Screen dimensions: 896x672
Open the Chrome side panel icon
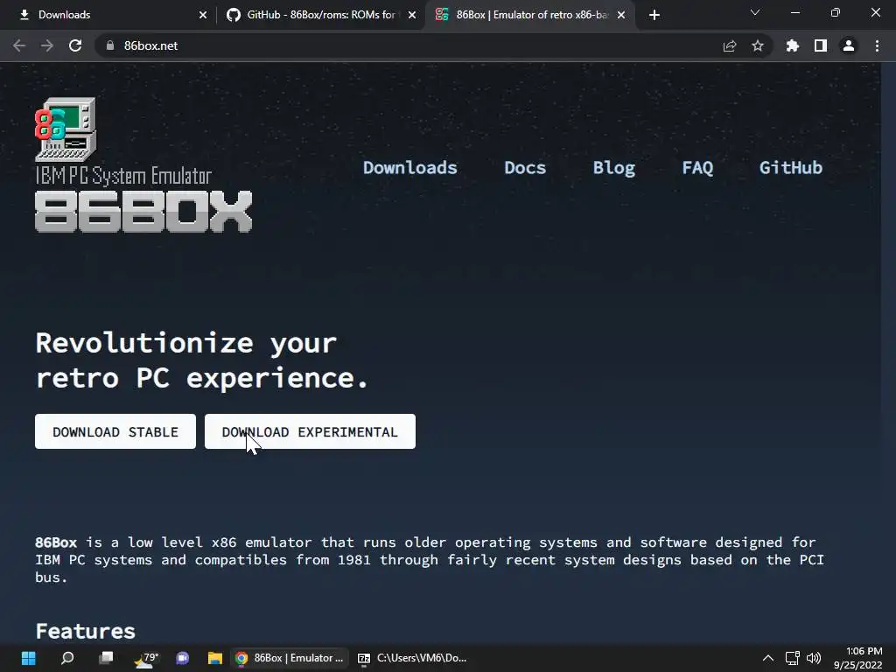pyautogui.click(x=821, y=45)
